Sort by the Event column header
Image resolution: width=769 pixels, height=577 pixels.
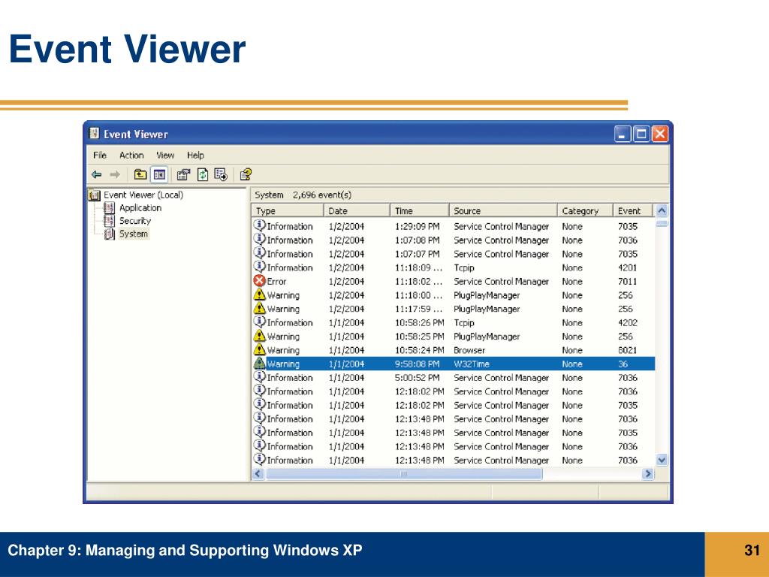[632, 210]
